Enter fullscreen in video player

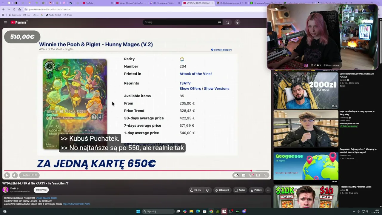265,175
